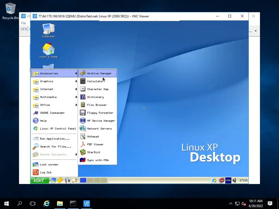
Task: Click the Linux XP start button
Action: (x=40, y=180)
